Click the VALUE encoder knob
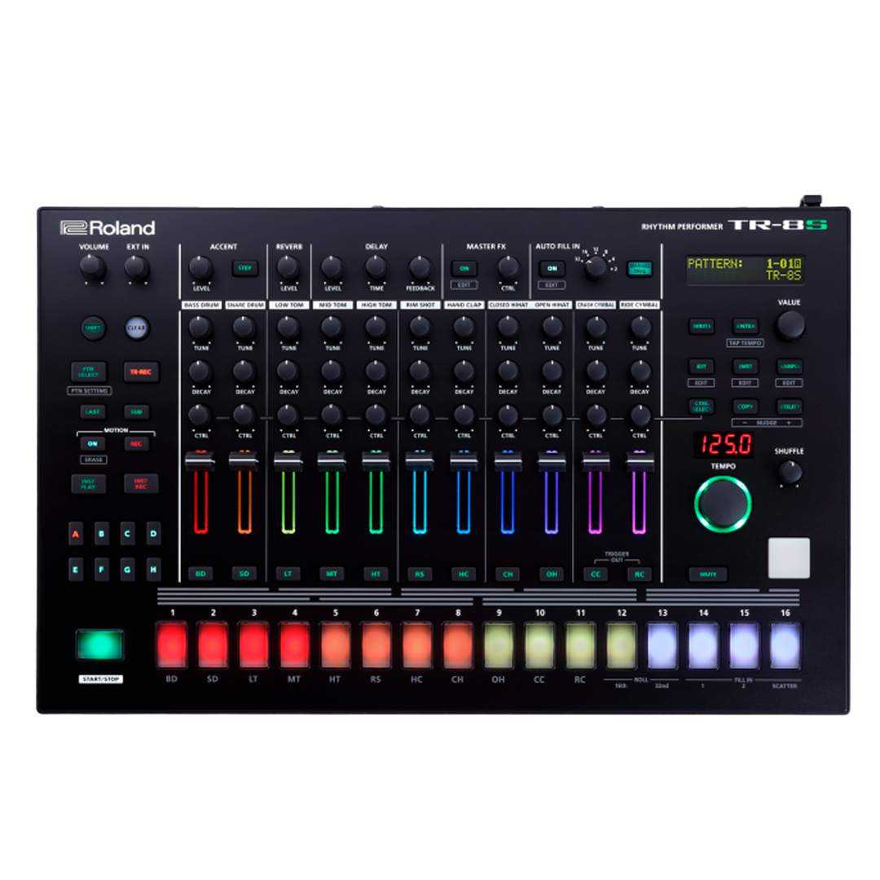880x880 pixels. click(x=790, y=325)
